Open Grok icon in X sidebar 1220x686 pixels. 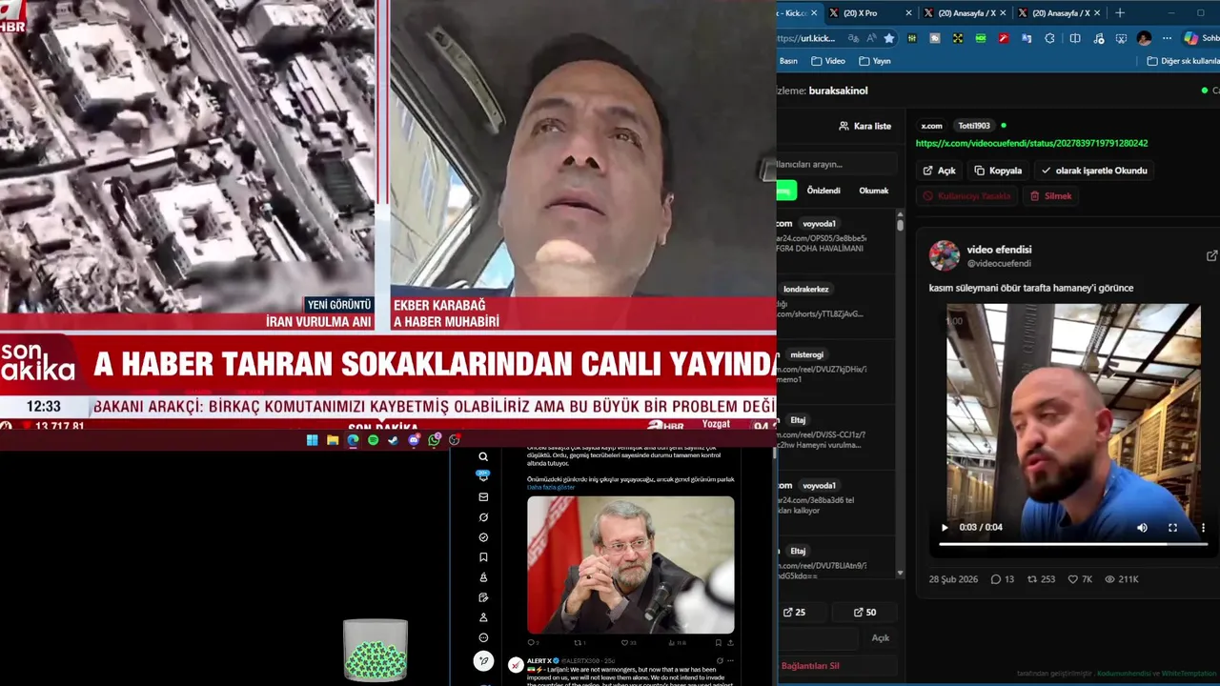pyautogui.click(x=483, y=517)
